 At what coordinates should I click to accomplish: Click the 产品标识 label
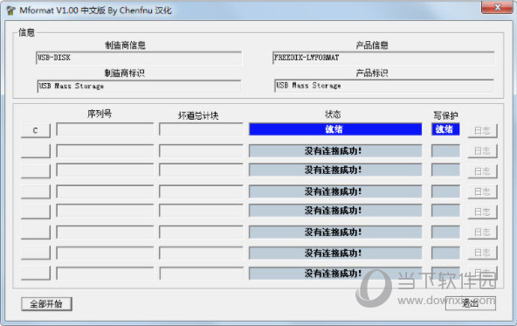pyautogui.click(x=372, y=73)
